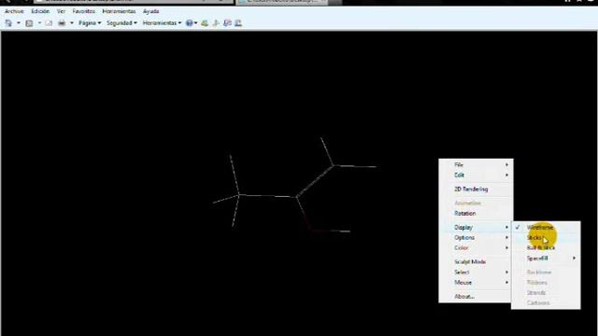This screenshot has height=336, width=598.
Task: Click the Home page icon in toolbar
Action: click(8, 23)
